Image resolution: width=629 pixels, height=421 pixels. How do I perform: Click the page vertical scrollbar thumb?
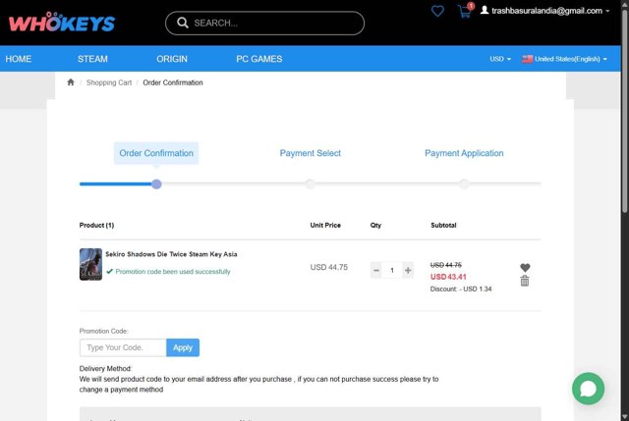pyautogui.click(x=625, y=111)
